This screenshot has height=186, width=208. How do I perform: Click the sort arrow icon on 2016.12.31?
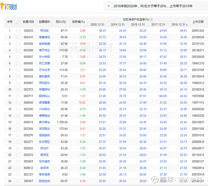point(187,25)
